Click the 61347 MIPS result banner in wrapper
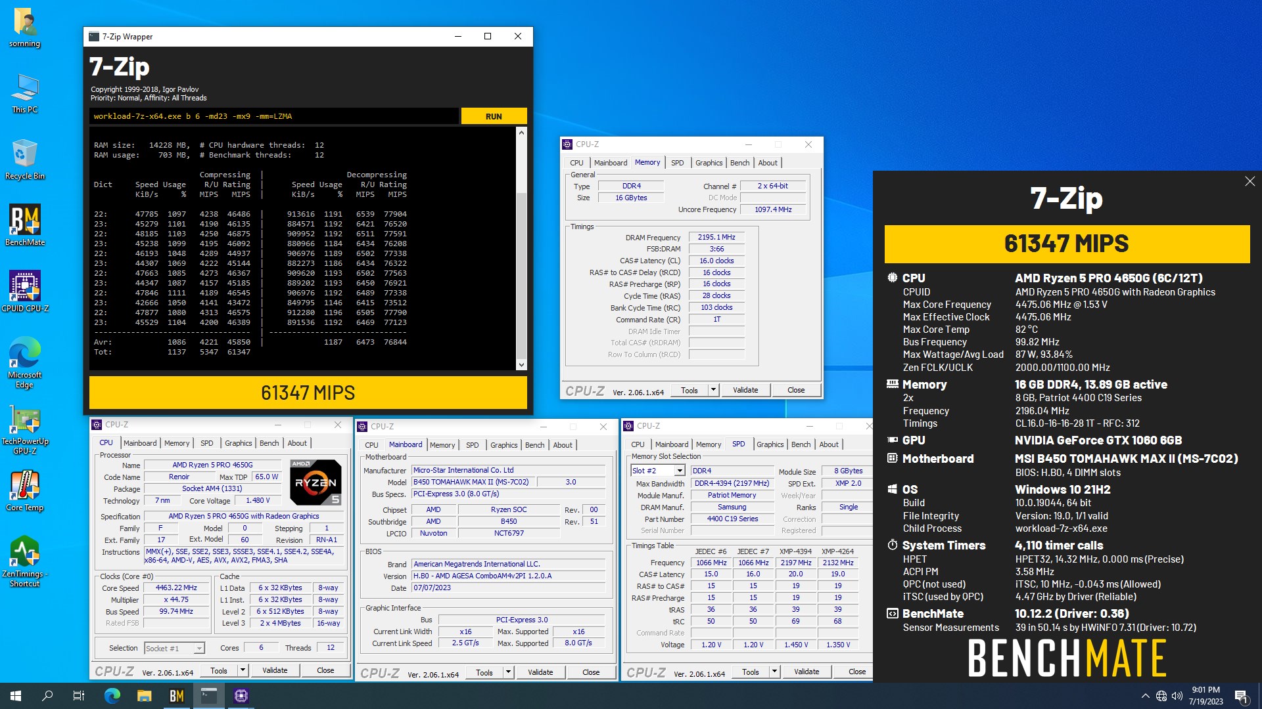The image size is (1262, 709). tap(308, 393)
